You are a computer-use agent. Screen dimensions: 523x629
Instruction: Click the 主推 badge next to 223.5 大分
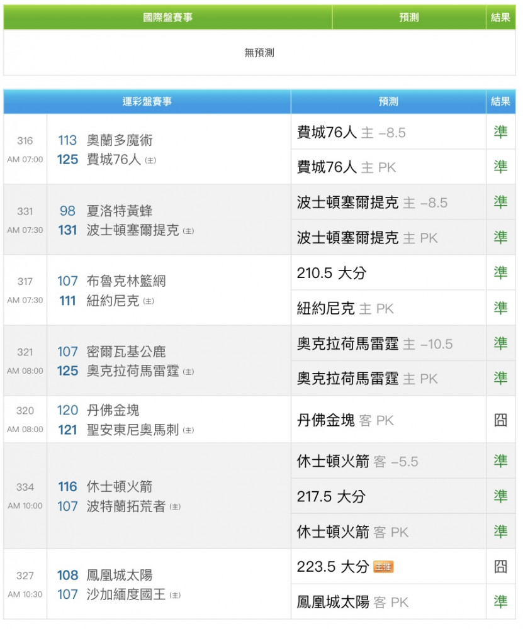tap(383, 567)
